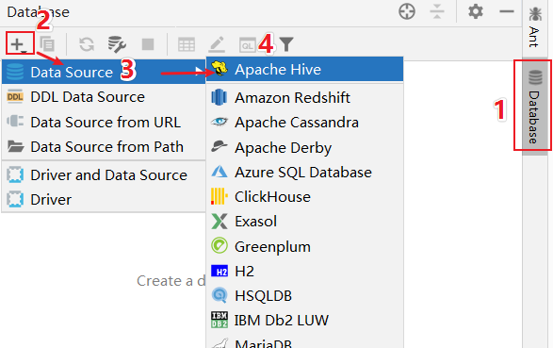553x348 pixels.
Task: Click the Filter funnel icon
Action: pyautogui.click(x=286, y=44)
